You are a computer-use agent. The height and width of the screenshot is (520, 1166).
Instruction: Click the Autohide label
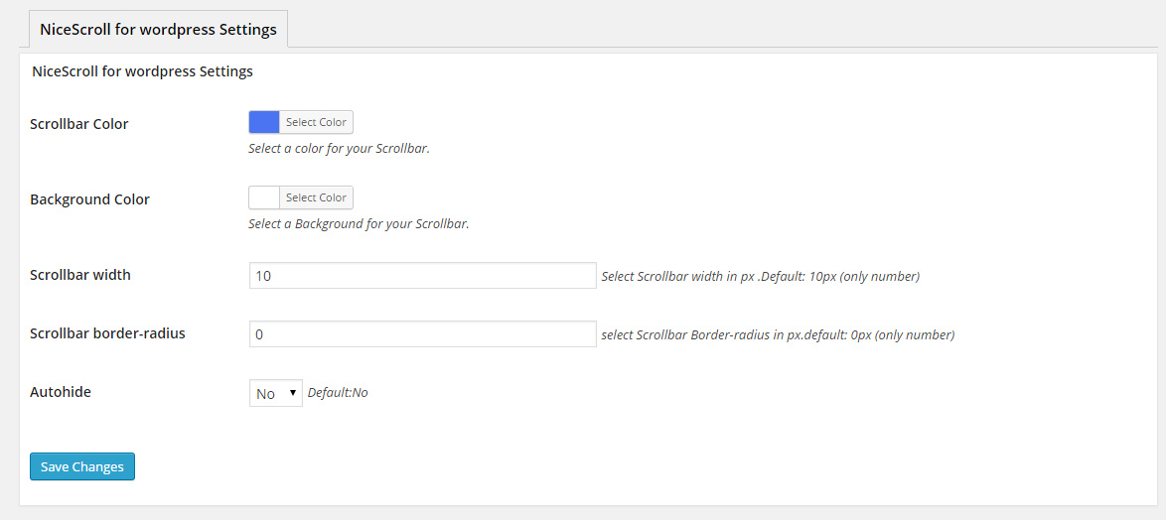point(61,391)
